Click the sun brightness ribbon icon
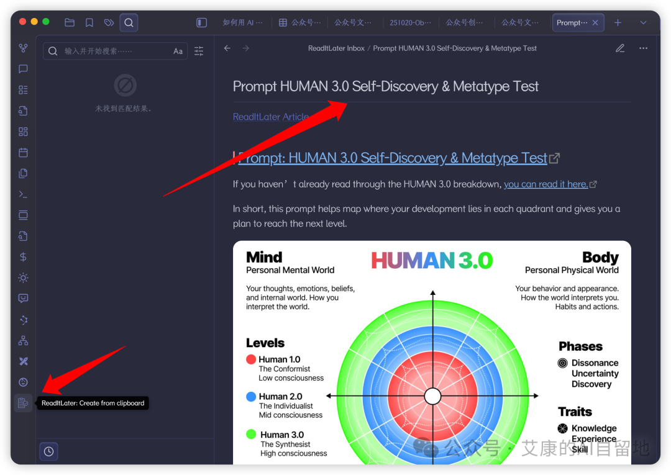The height and width of the screenshot is (475, 671). tap(23, 278)
